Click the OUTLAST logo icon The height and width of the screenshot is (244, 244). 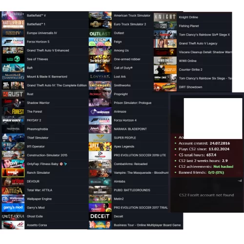tap(100, 33)
